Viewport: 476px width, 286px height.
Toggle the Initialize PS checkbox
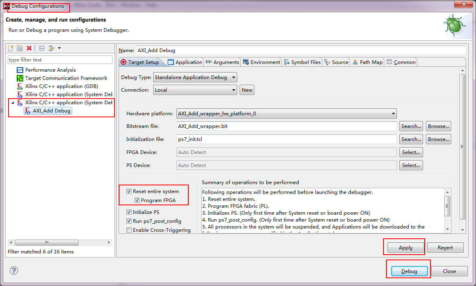click(129, 212)
